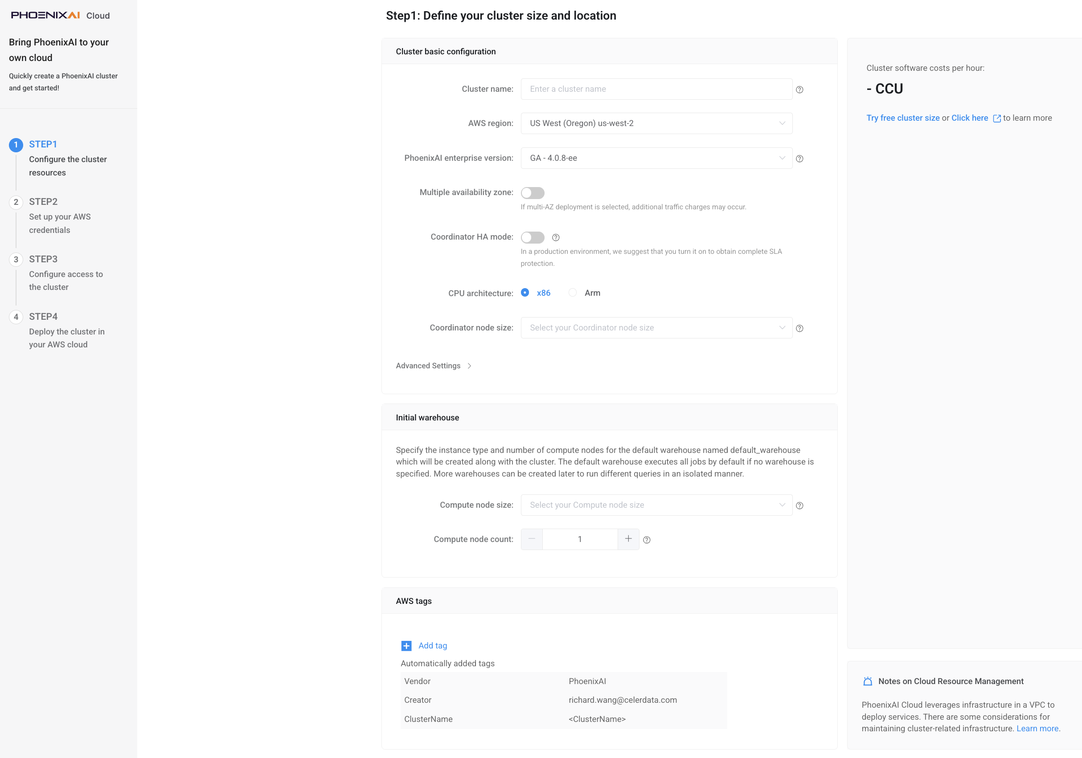Click Try free cluster size link
The image size is (1082, 758).
pos(903,118)
